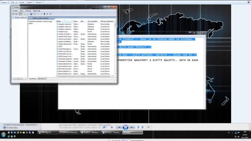Switch to the Bez názvu - Poznám... taskbar button
Screen dimensions: 251x141
[x=111, y=132]
